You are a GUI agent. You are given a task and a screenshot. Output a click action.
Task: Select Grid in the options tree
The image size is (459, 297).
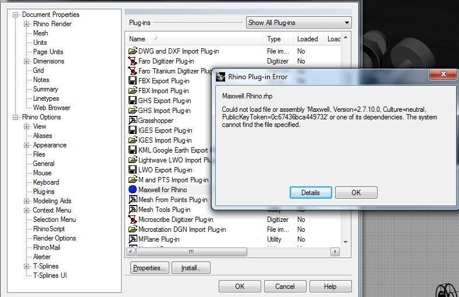38,70
